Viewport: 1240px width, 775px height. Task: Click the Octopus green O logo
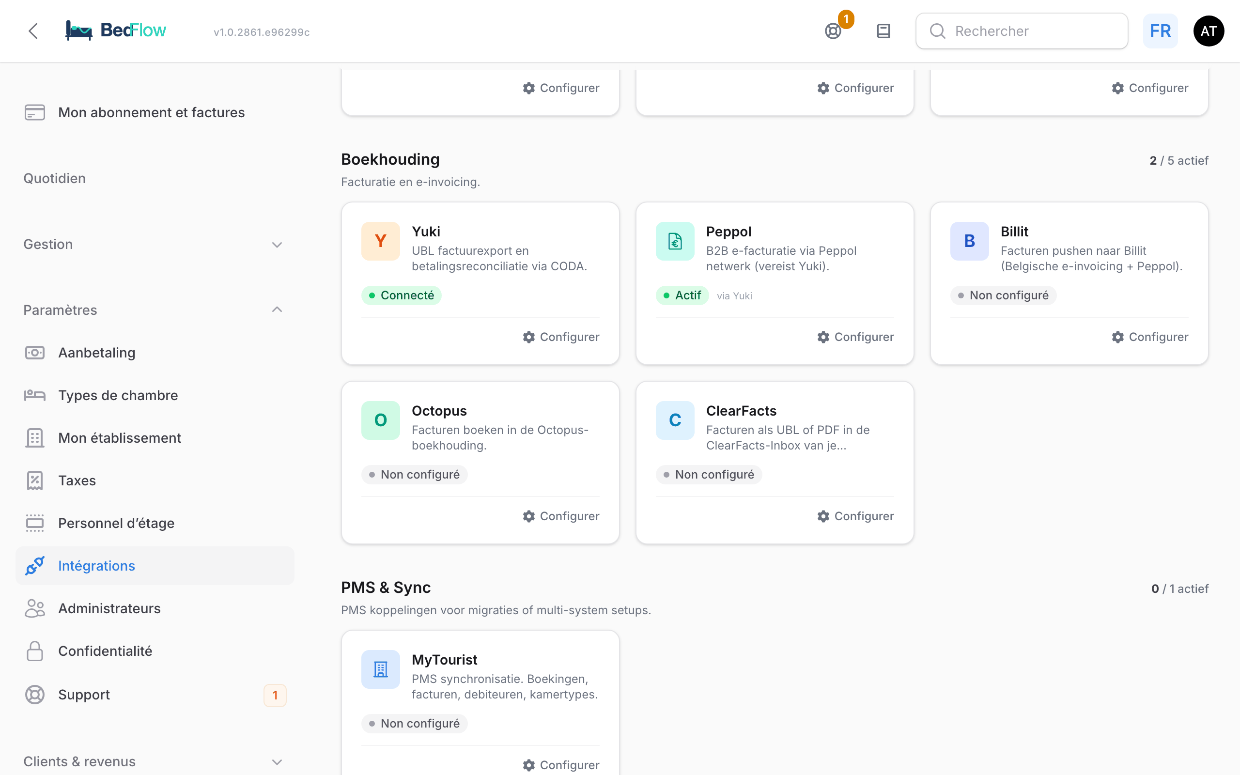pos(380,420)
